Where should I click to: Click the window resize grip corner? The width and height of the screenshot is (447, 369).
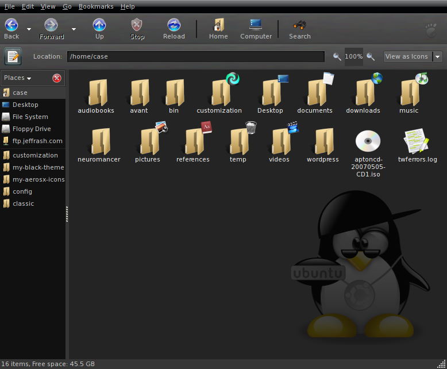pos(442,364)
